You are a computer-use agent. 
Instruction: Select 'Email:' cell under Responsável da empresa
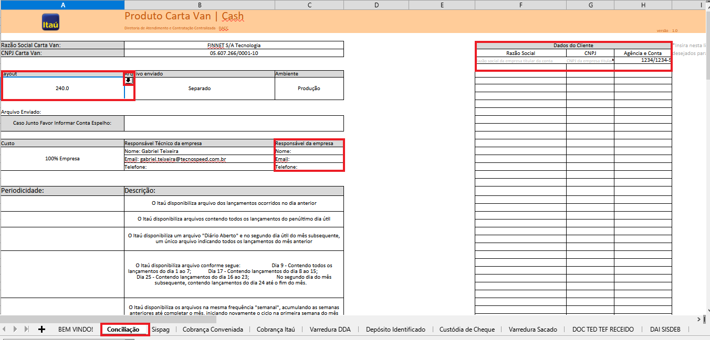click(309, 159)
